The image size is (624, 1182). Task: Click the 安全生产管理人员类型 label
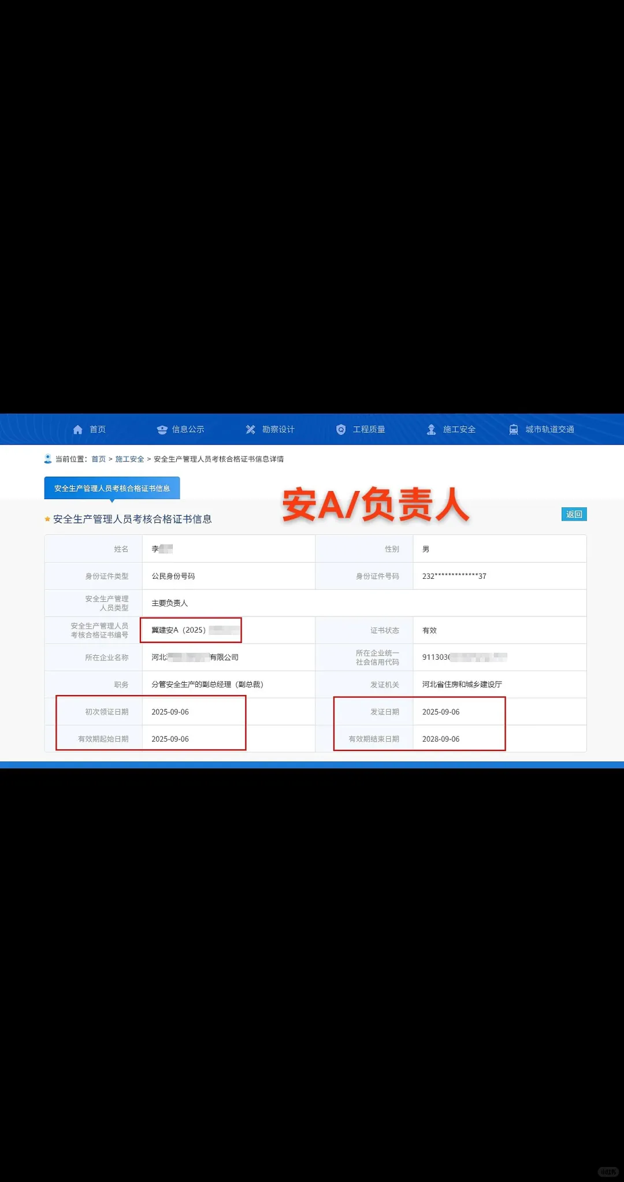[x=107, y=603]
